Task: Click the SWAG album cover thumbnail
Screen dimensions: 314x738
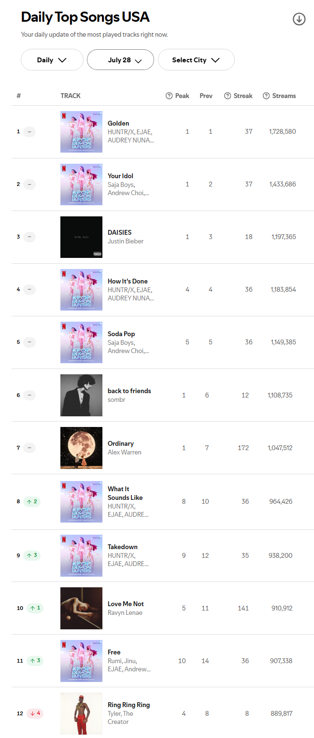Action: coord(81,237)
